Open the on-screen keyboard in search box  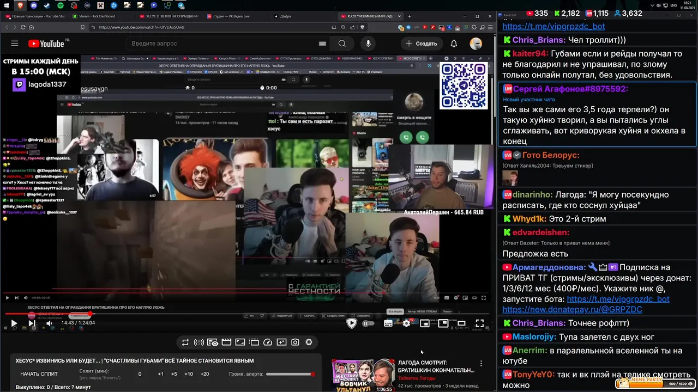pos(322,44)
